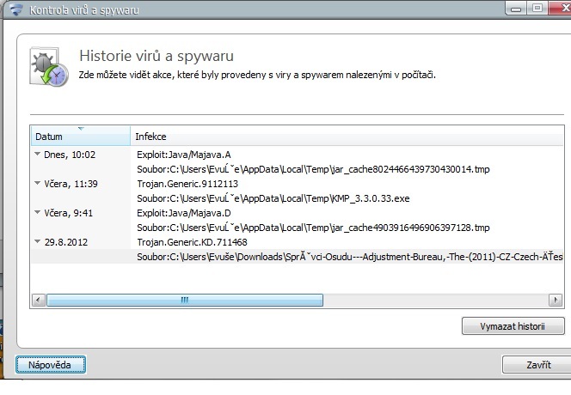Screen dimensions: 571x395
Task: Collapse the Dnes, 10:02 entry
Action: pyautogui.click(x=38, y=155)
